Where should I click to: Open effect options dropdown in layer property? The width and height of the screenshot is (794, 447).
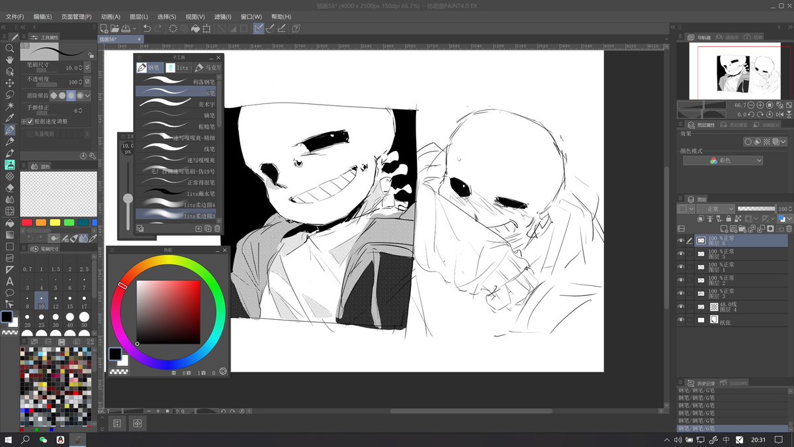coord(784,142)
